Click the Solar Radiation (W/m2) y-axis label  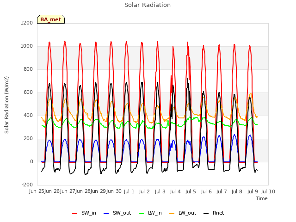[6, 105]
